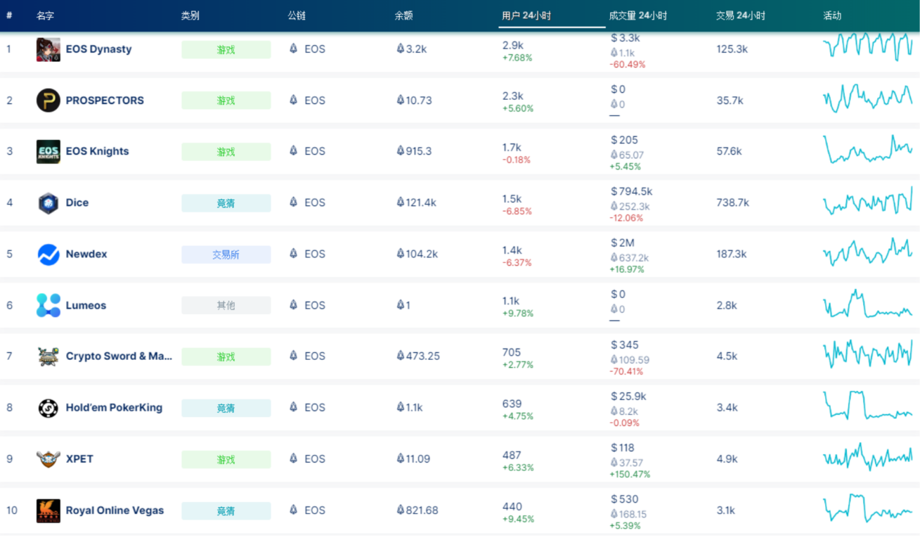920x540 pixels.
Task: Open the Crypto Sword & Ma... link
Action: click(x=119, y=356)
